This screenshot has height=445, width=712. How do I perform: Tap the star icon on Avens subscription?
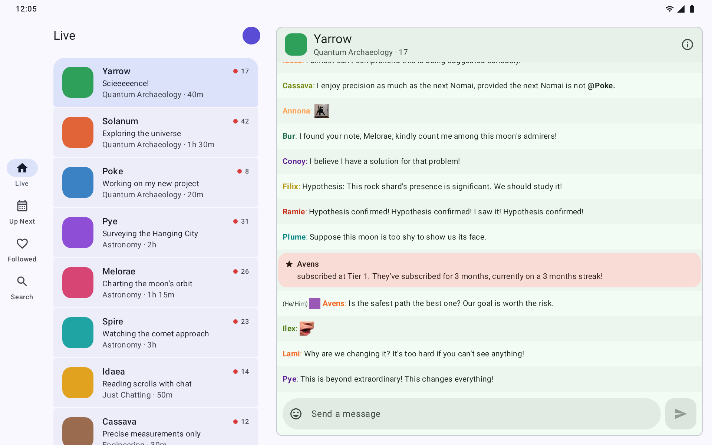point(289,264)
